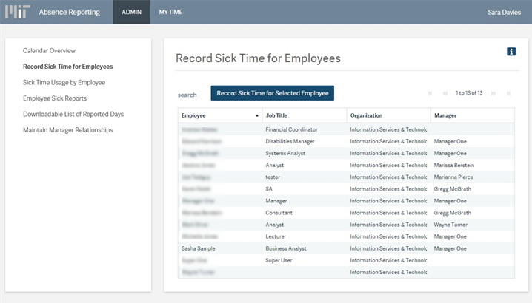This screenshot has height=303, width=532.
Task: Switch to the MY TIME tab
Action: coord(170,12)
